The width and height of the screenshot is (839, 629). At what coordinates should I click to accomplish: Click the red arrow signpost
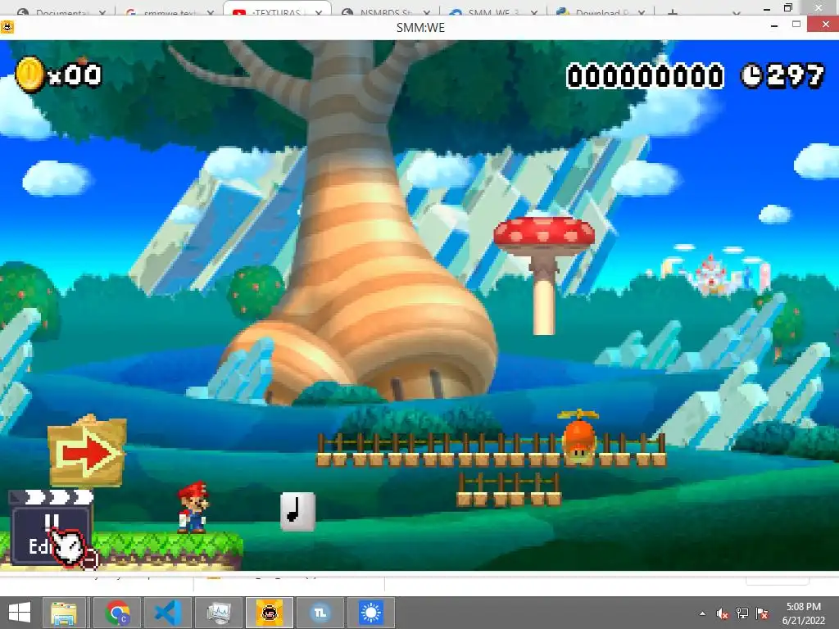(87, 452)
